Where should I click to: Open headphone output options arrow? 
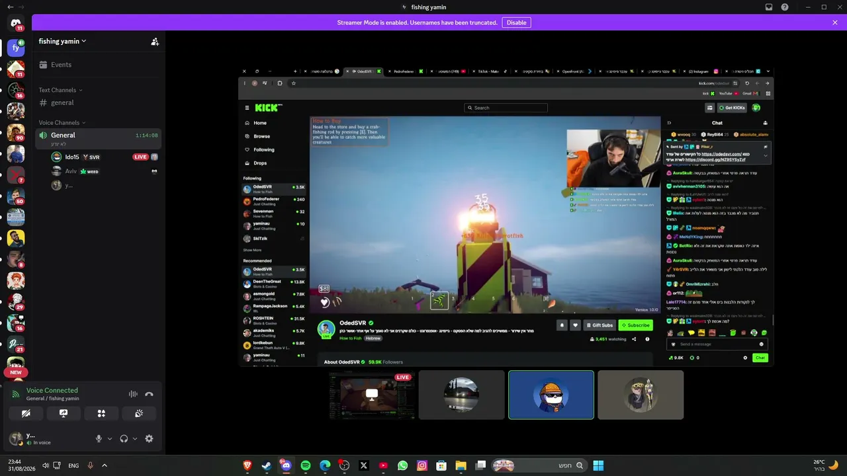pyautogui.click(x=135, y=438)
